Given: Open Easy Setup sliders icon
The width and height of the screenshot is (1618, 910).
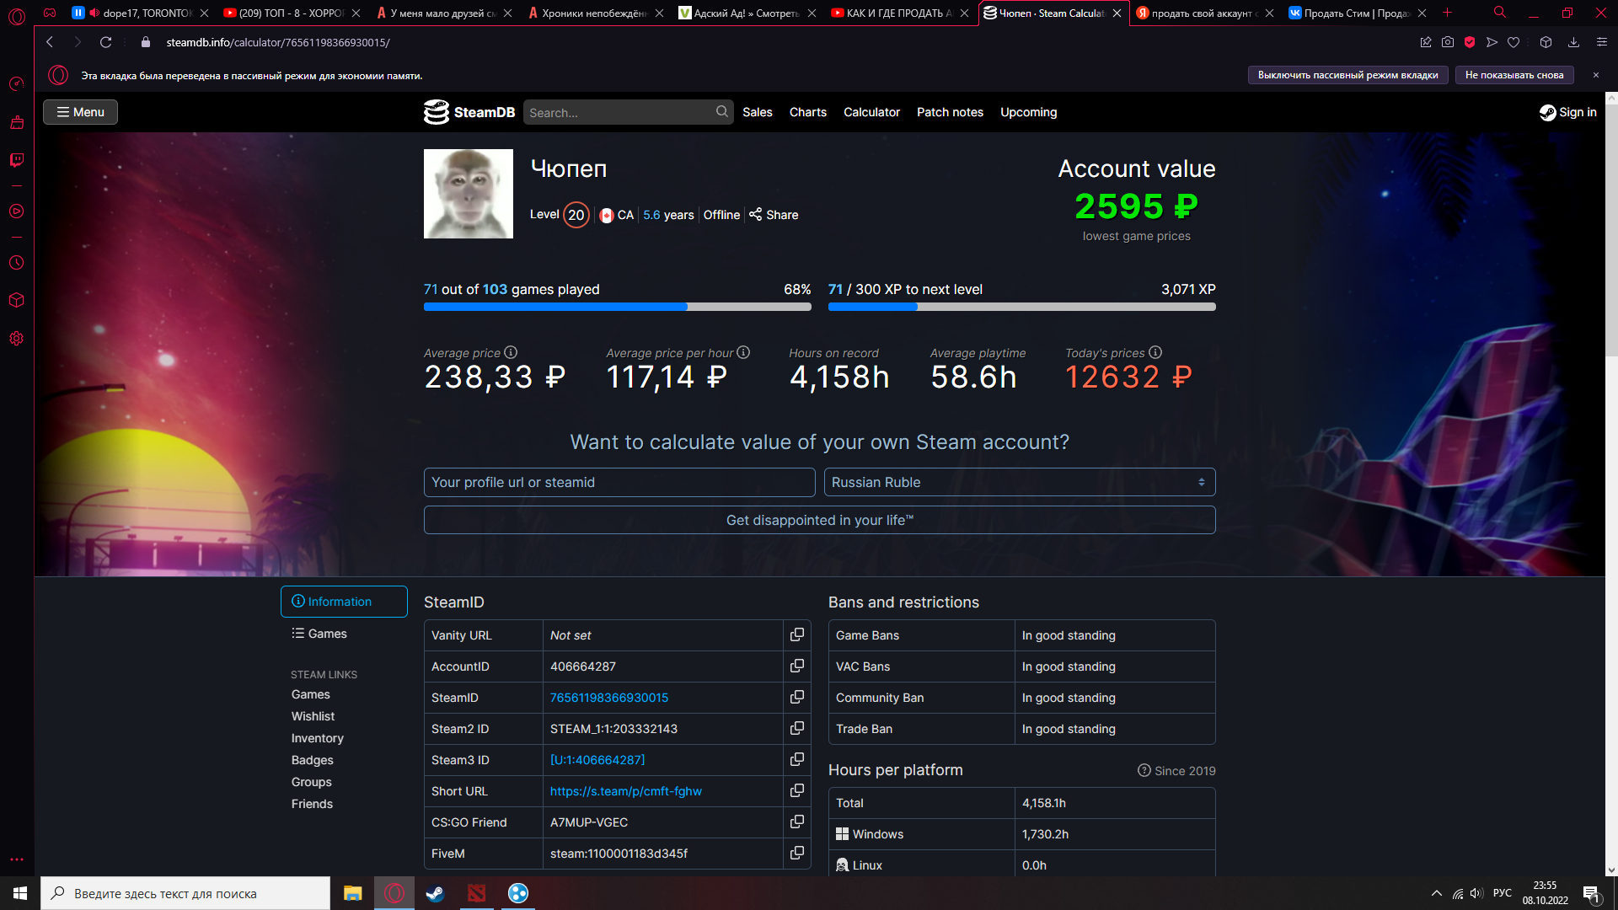Looking at the screenshot, I should point(1602,42).
